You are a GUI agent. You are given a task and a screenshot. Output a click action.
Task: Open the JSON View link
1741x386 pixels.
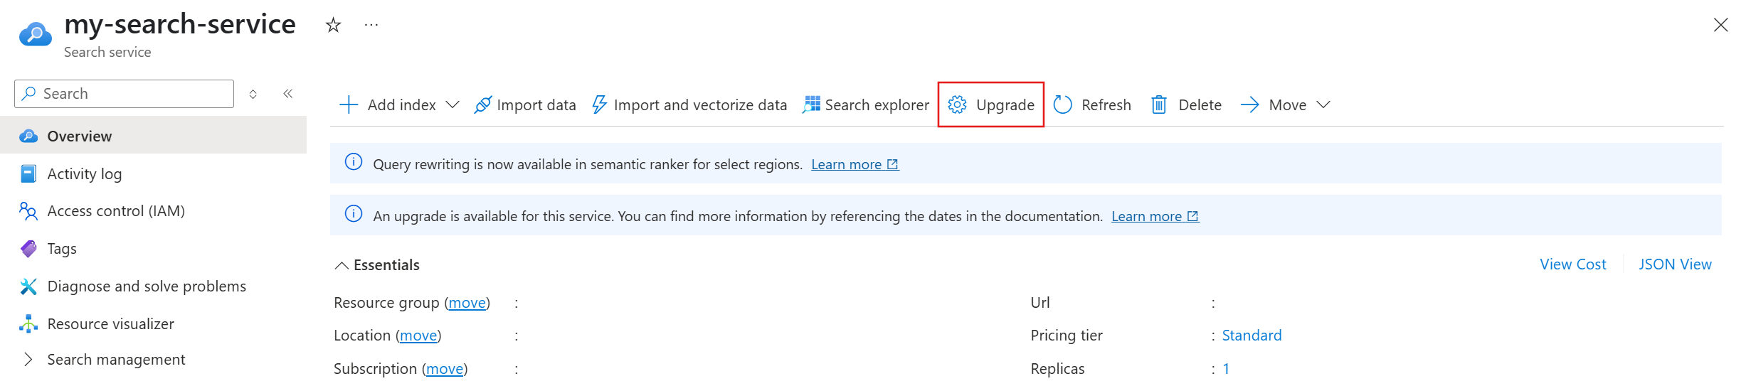[x=1675, y=264]
